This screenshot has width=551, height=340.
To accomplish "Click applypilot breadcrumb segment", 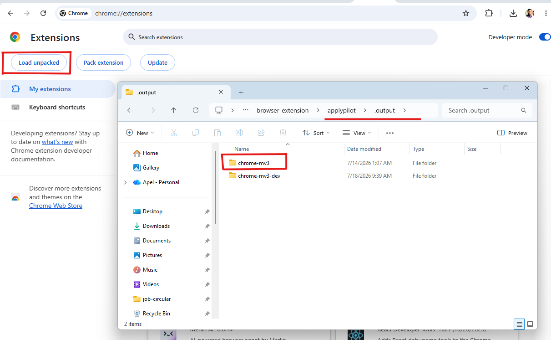I will [x=342, y=110].
